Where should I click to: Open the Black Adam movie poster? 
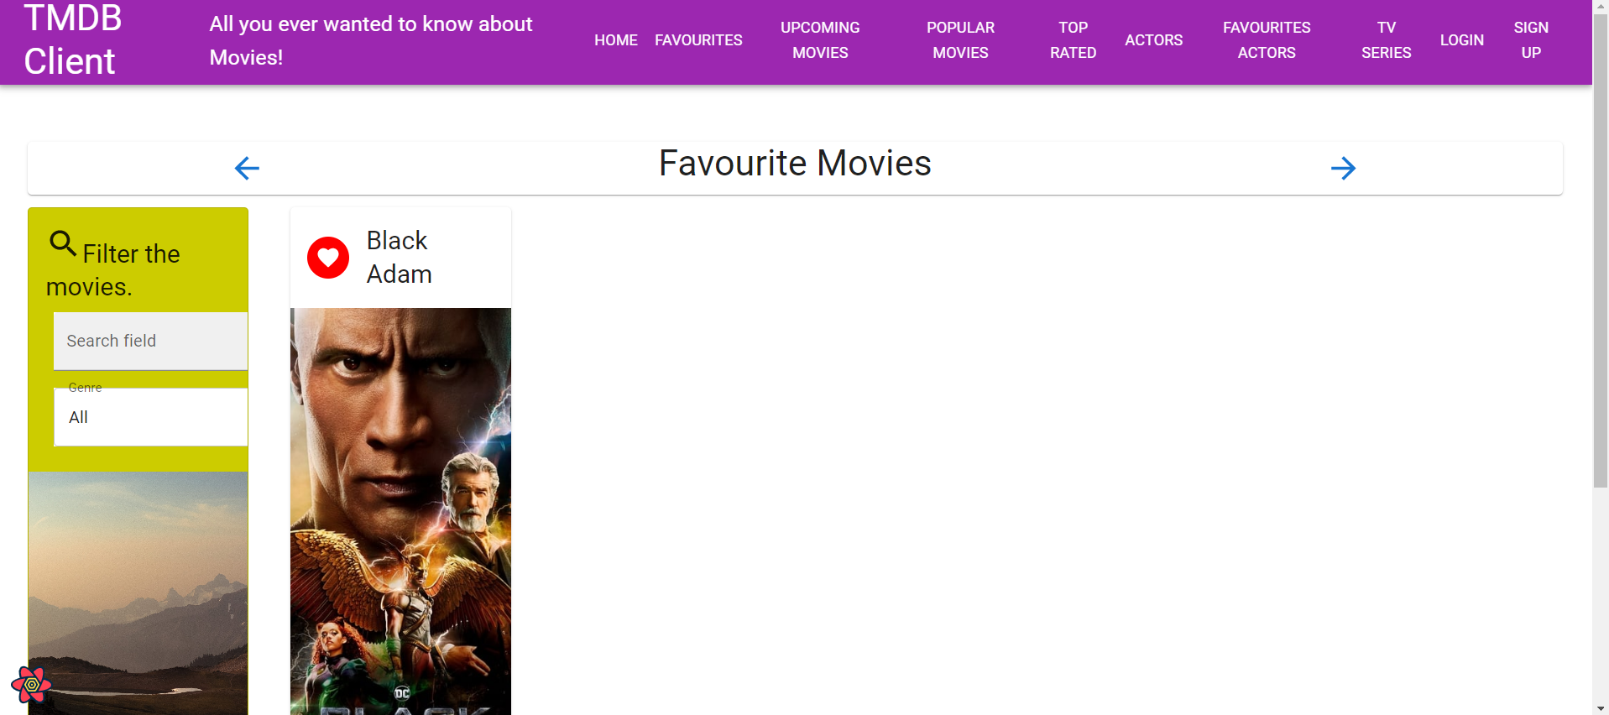400,511
